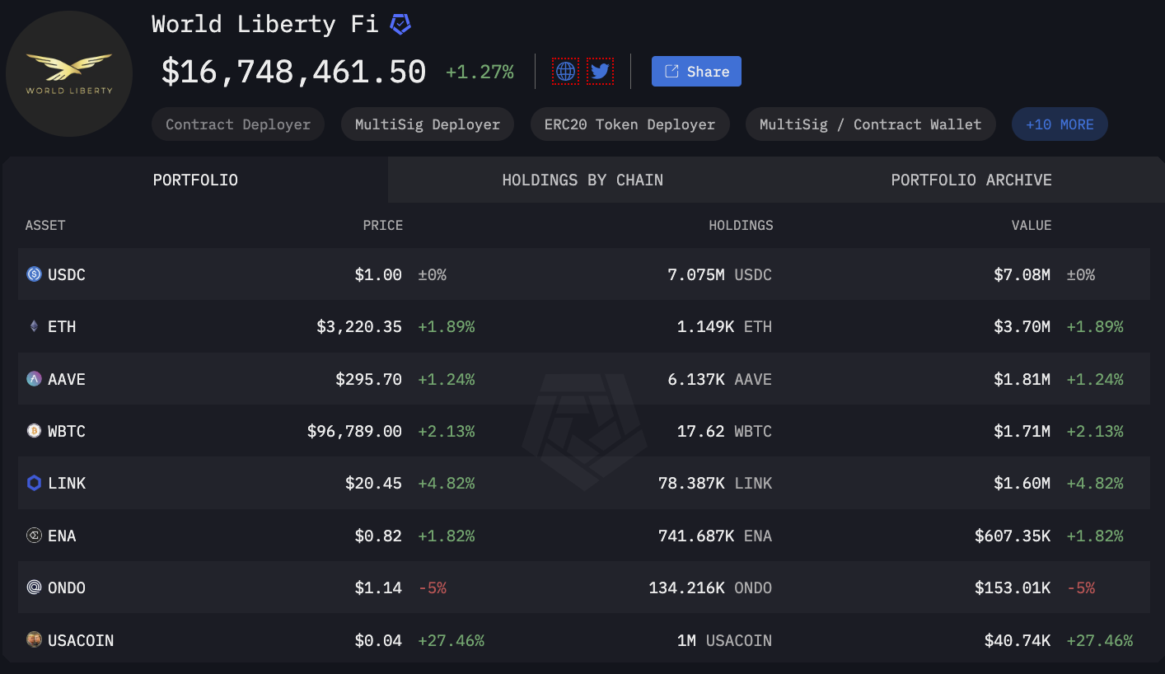Click the 17.62 WBTC holdings cell
1165x674 pixels.
[x=725, y=431]
